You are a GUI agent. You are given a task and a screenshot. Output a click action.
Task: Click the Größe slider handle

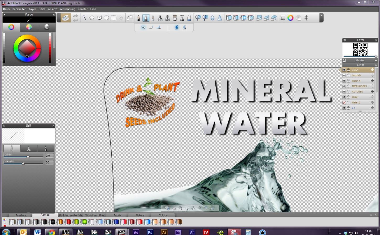(28, 156)
